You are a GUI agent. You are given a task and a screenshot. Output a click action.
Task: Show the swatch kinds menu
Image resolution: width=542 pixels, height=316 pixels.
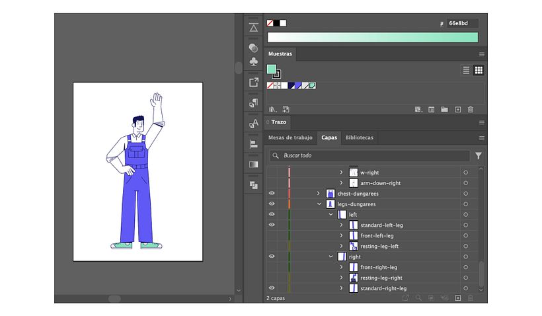(x=418, y=110)
